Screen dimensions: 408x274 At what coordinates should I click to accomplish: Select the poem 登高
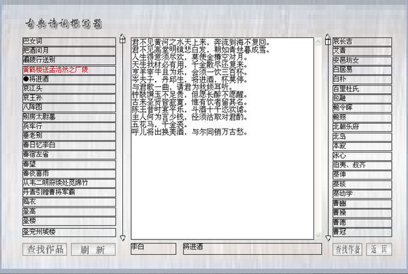[x=69, y=211]
